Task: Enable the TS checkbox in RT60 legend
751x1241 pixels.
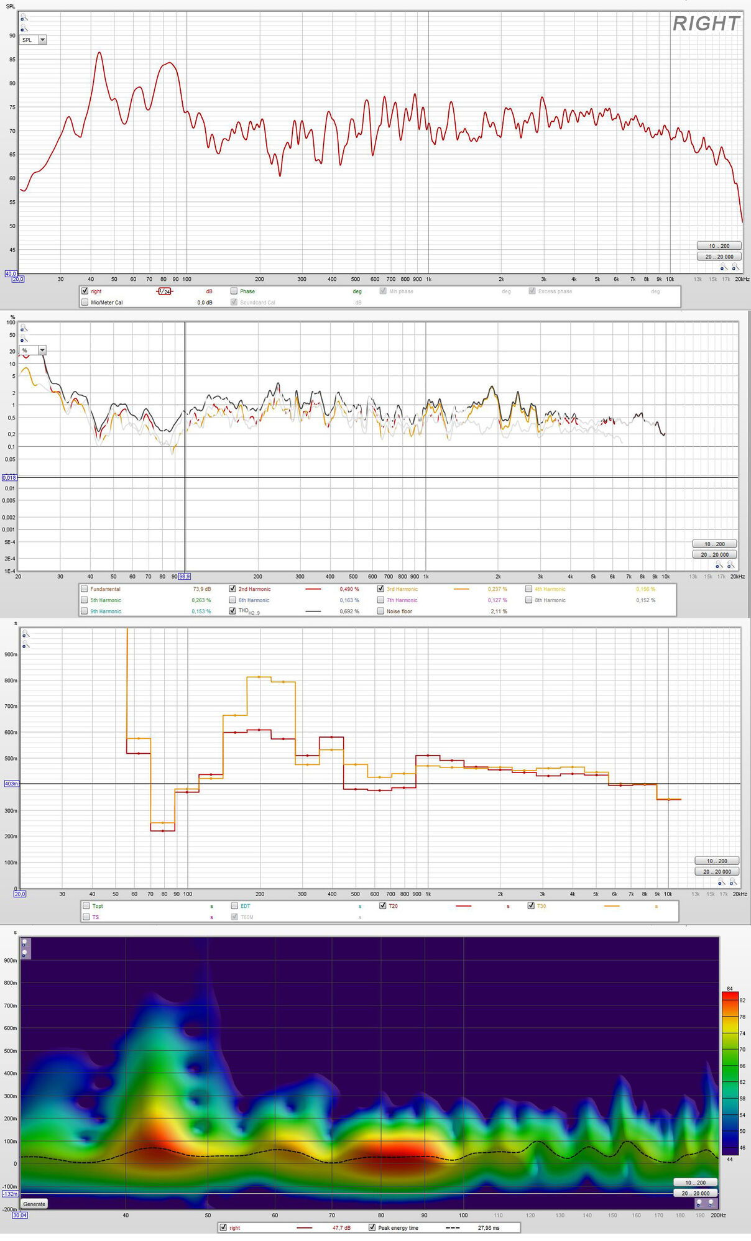Action: click(x=86, y=917)
